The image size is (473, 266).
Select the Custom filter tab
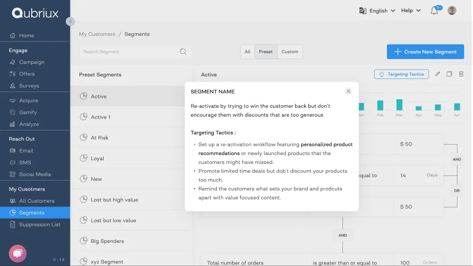coord(290,52)
